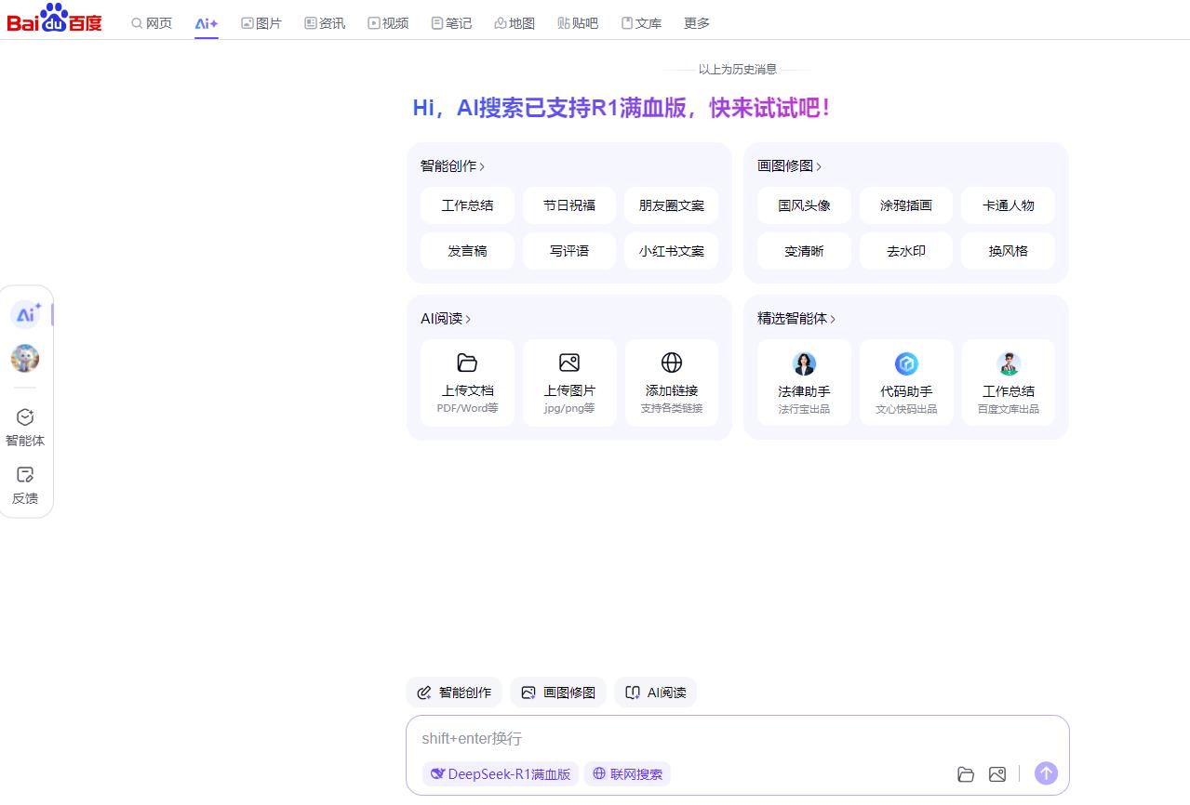Click the 画图修图 shortcut chip above input

(x=558, y=693)
